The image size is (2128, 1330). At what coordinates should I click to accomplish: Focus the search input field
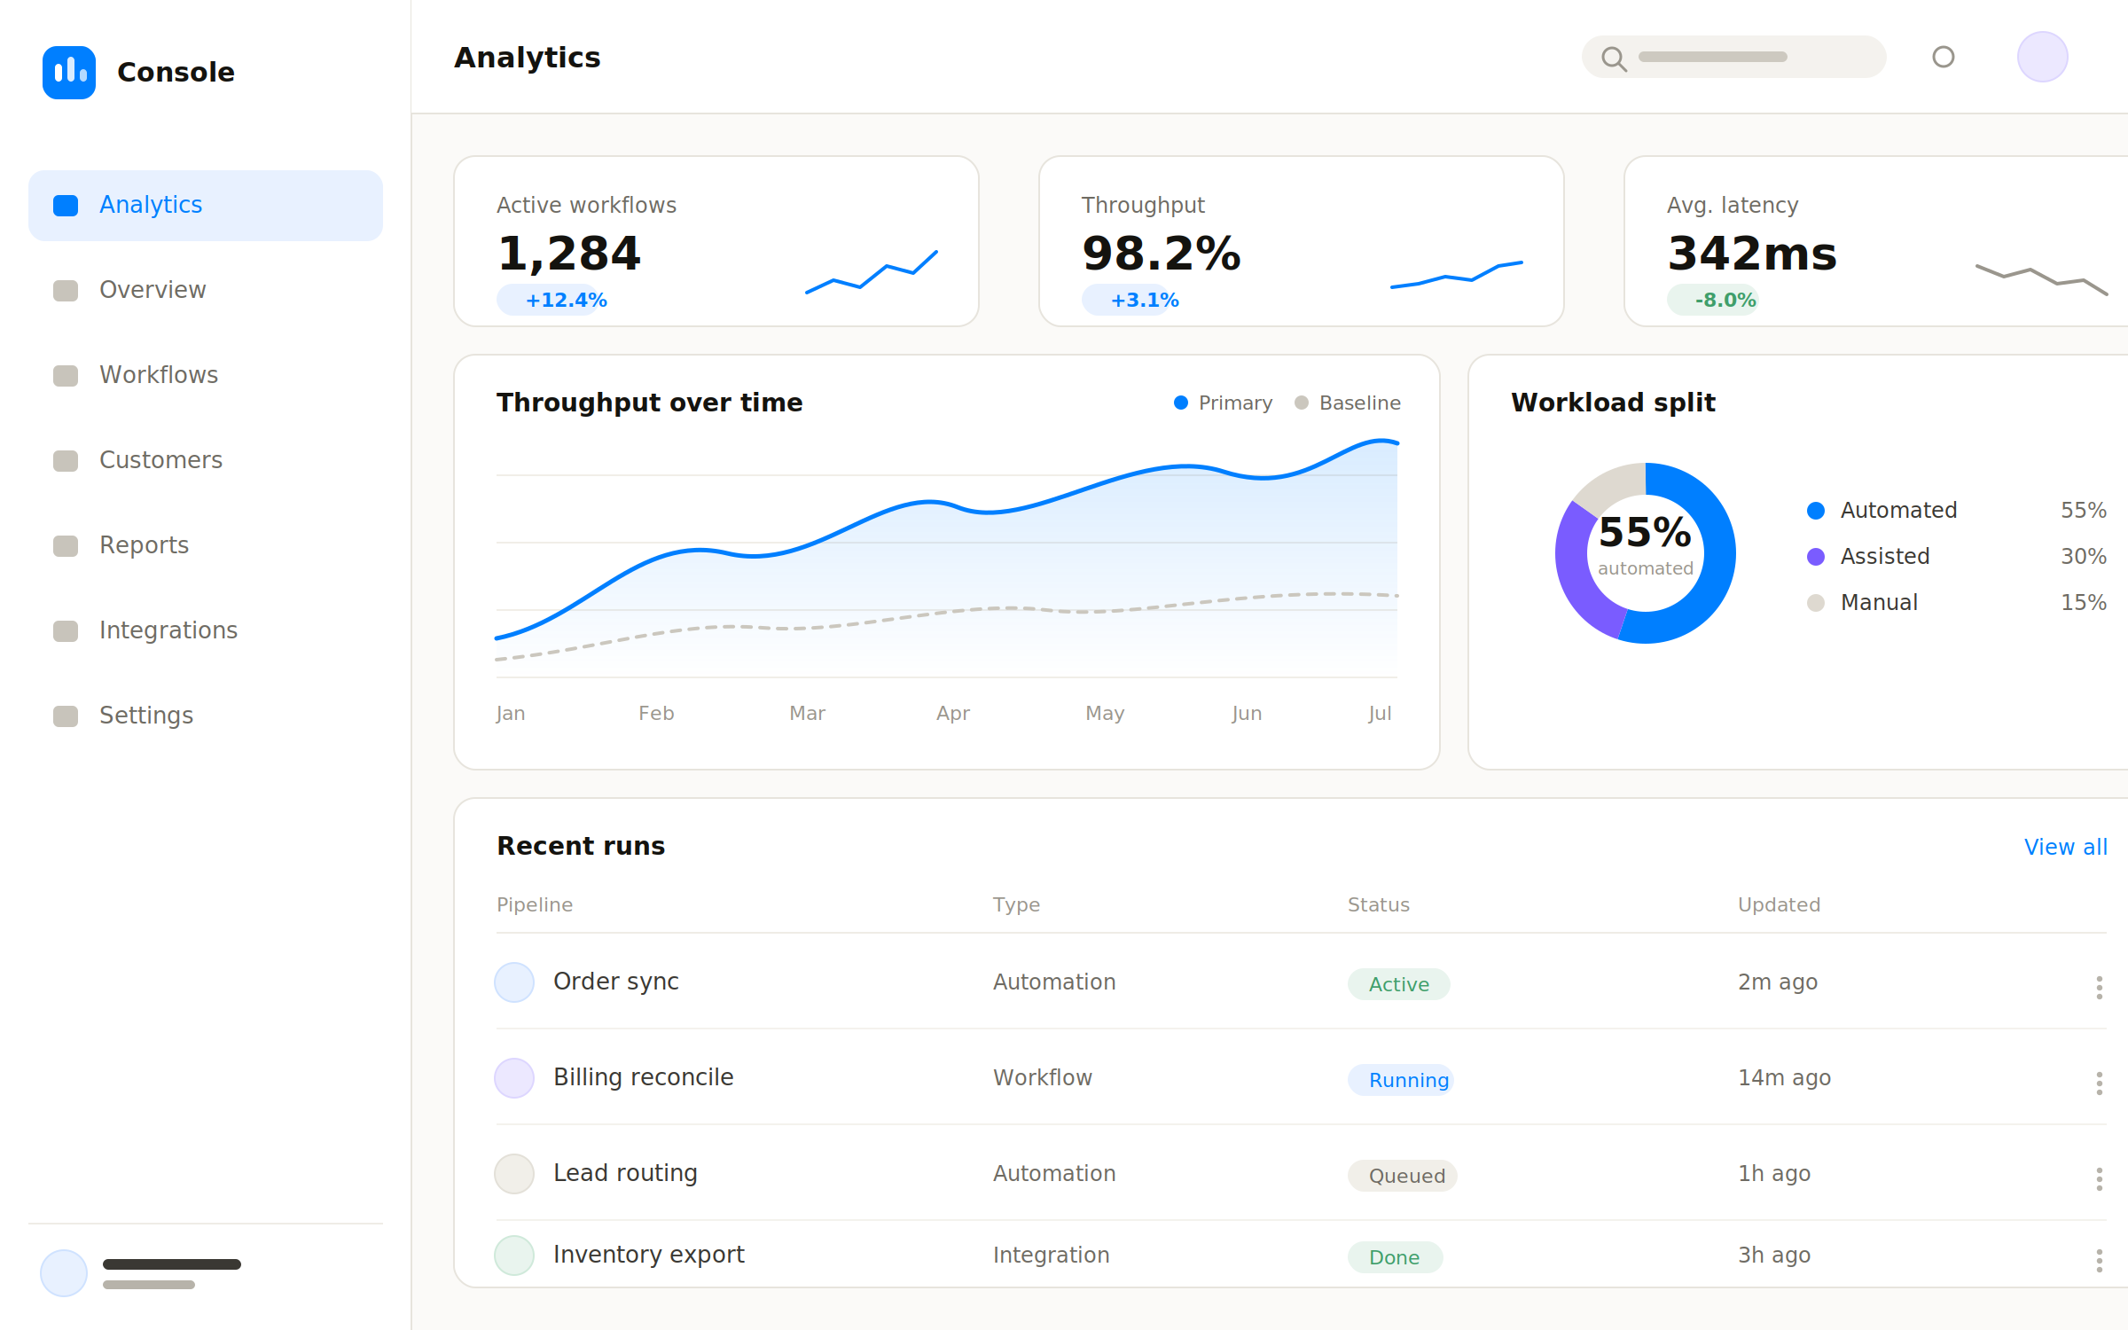pos(1733,57)
